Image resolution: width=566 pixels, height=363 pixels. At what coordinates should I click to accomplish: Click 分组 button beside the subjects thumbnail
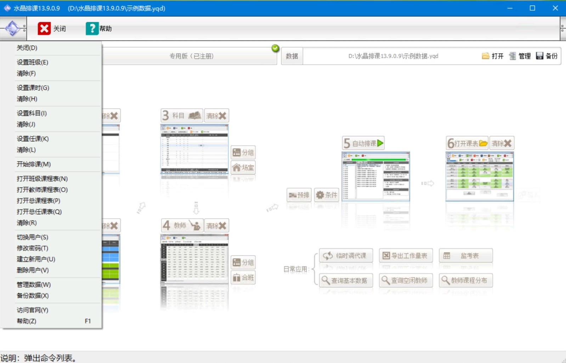coord(243,152)
